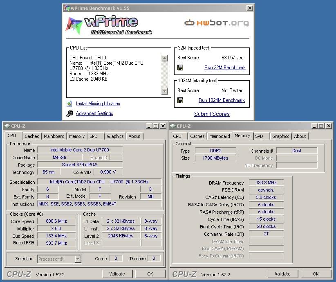
Task: Open Mainboard tab in left CPU-Z
Action: (54, 136)
